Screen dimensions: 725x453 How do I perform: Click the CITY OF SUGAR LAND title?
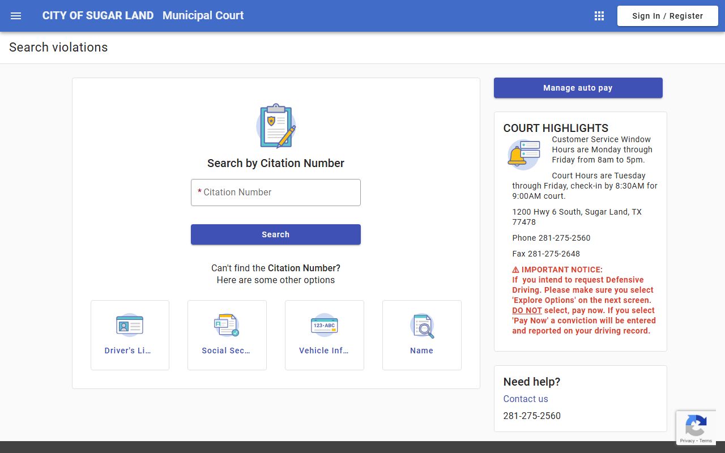(98, 16)
